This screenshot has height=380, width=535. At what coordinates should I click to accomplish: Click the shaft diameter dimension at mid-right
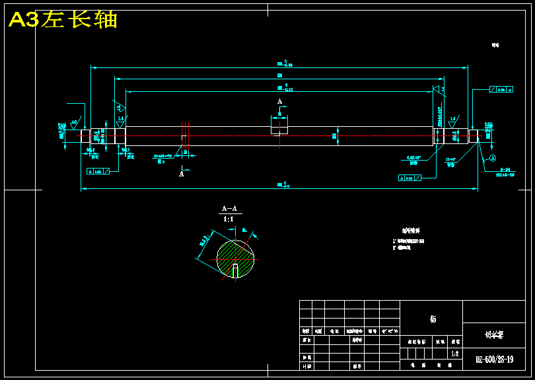(334, 136)
